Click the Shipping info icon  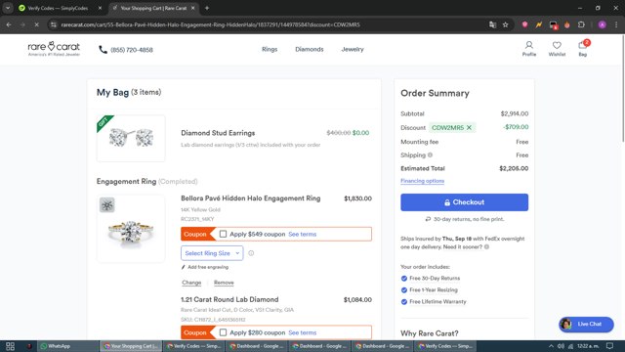point(430,154)
